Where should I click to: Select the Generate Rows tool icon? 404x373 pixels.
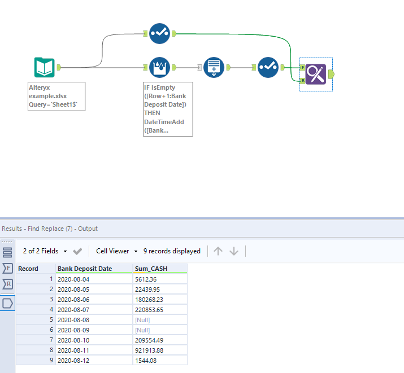pos(214,67)
